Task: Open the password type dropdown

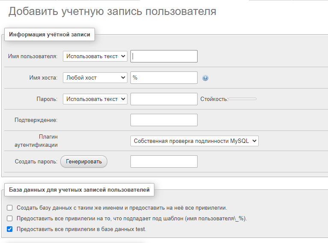Action: [x=95, y=99]
